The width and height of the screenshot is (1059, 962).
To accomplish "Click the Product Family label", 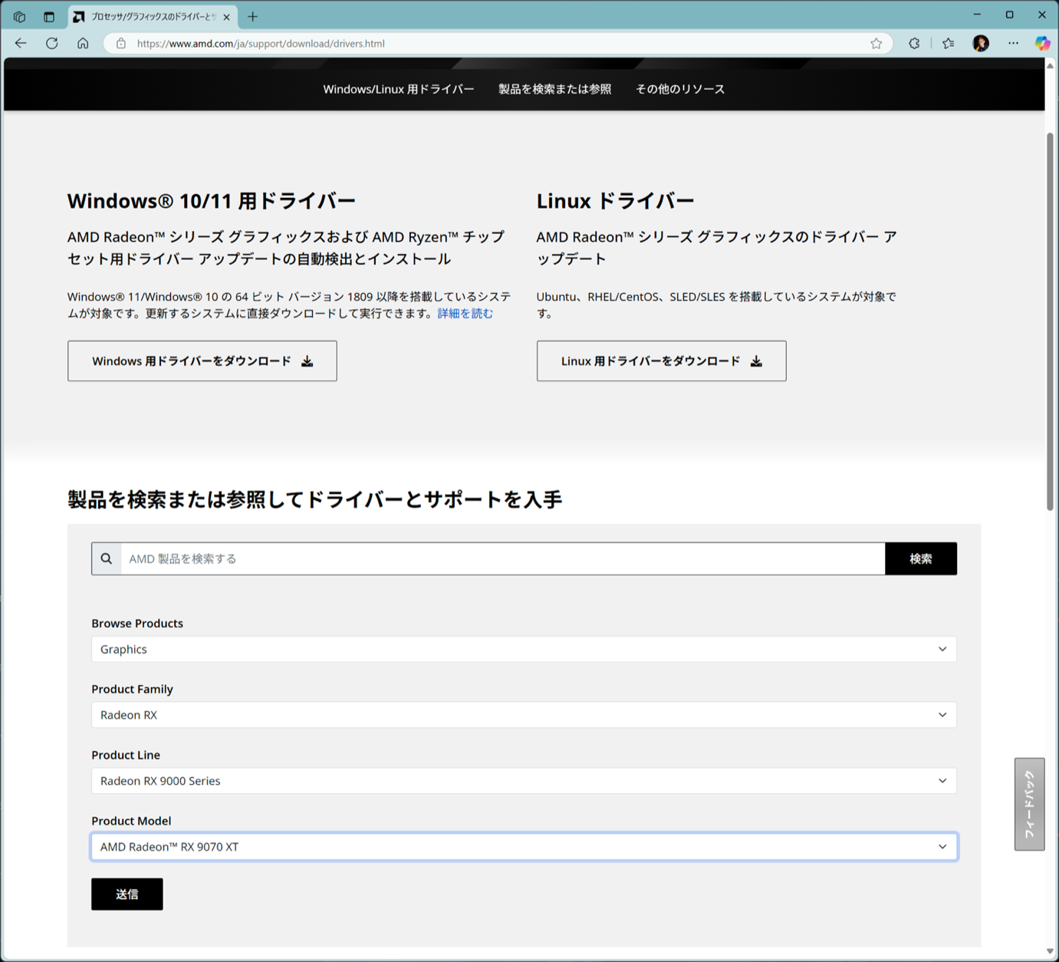I will click(x=133, y=689).
